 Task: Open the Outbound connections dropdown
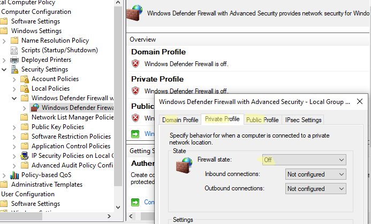pyautogui.click(x=316, y=189)
